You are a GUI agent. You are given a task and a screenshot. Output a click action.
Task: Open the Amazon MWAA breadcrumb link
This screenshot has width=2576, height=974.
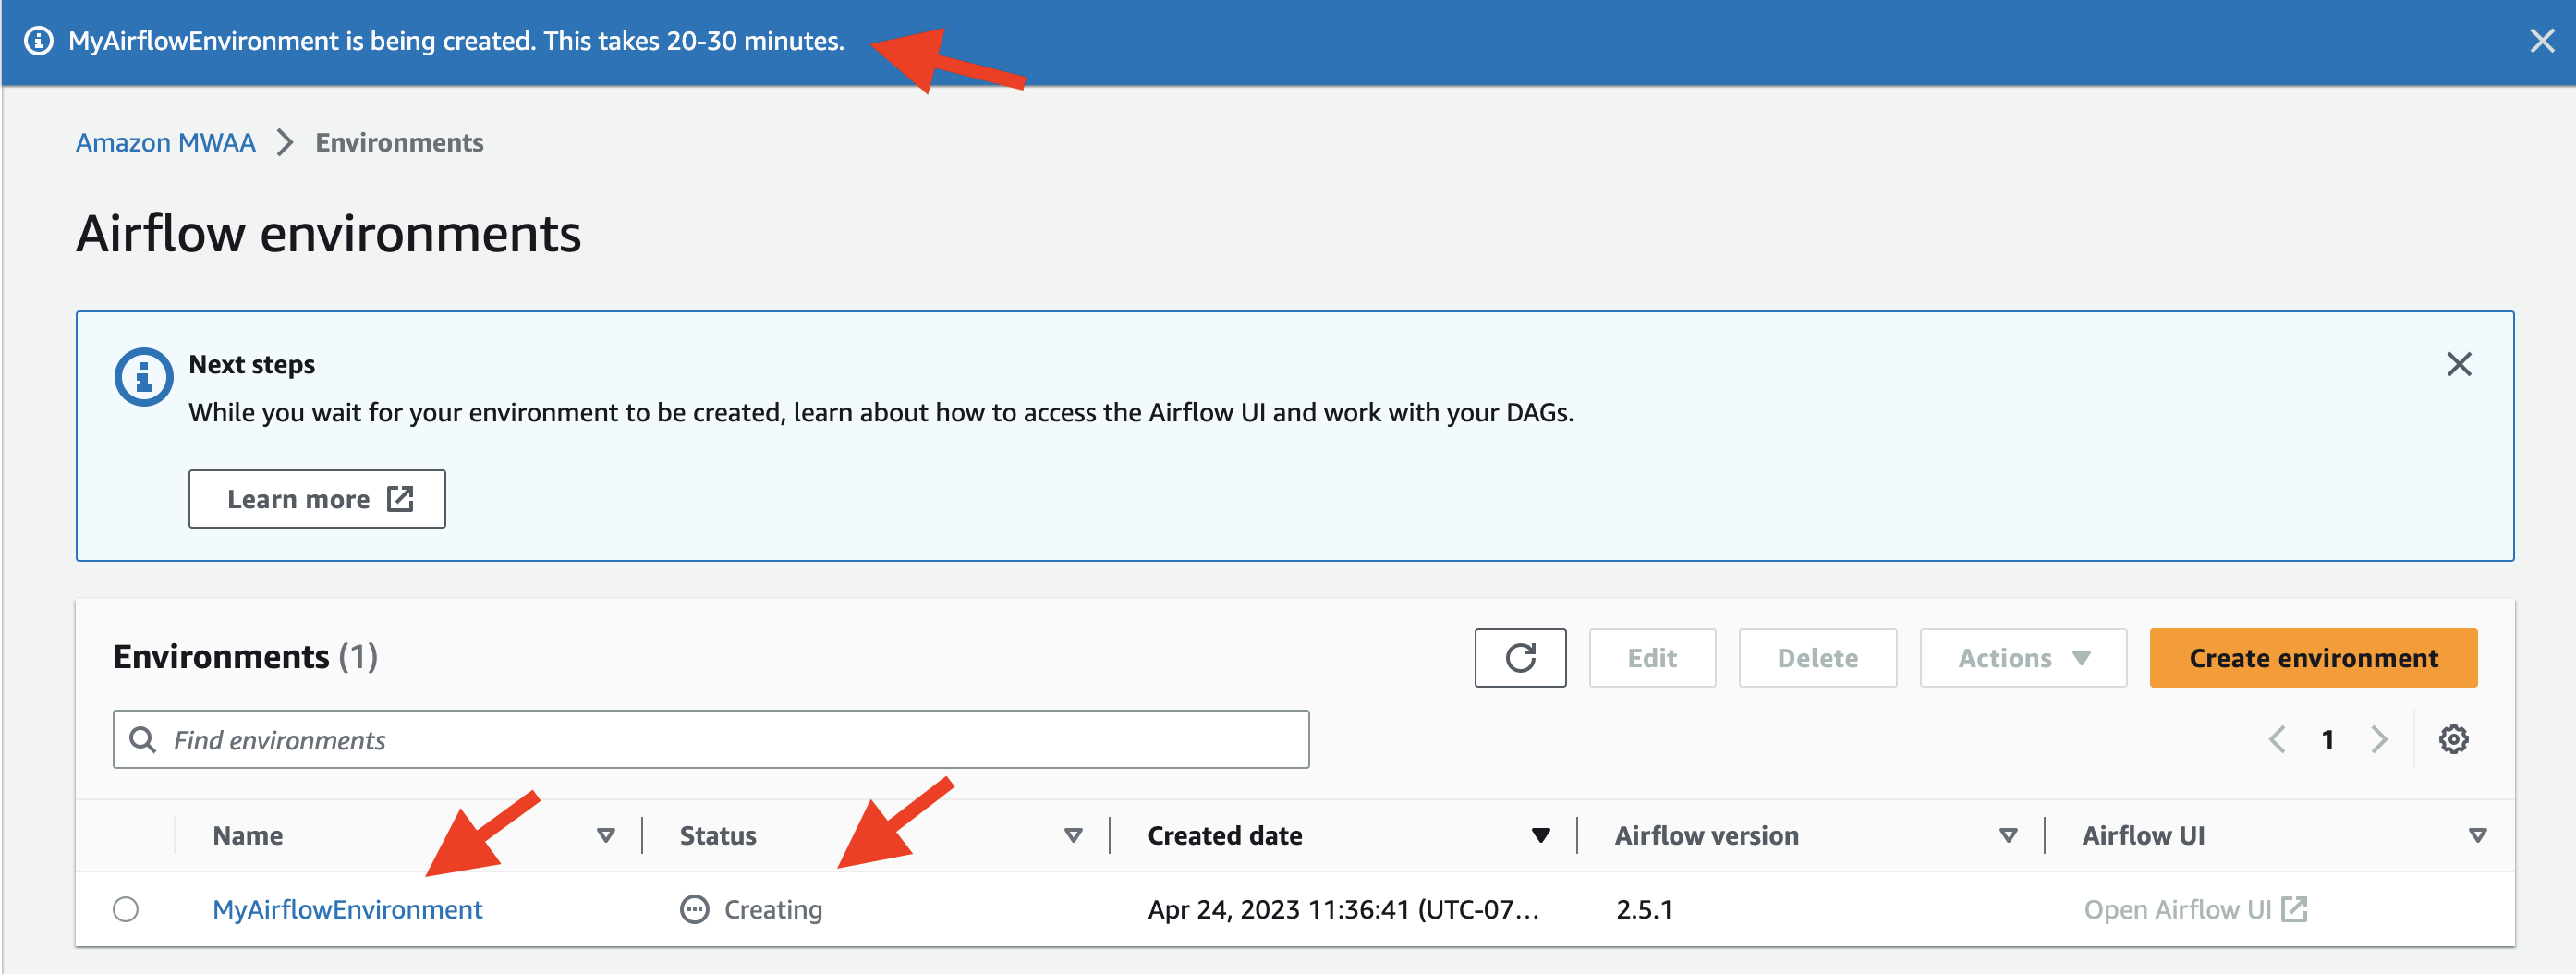point(165,143)
